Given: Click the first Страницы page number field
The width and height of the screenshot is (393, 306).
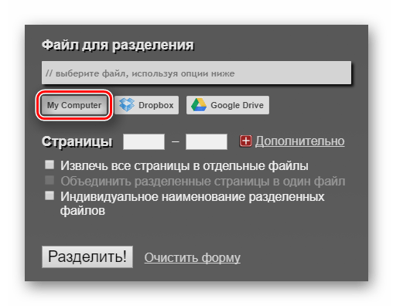Looking at the screenshot, I should tap(144, 141).
